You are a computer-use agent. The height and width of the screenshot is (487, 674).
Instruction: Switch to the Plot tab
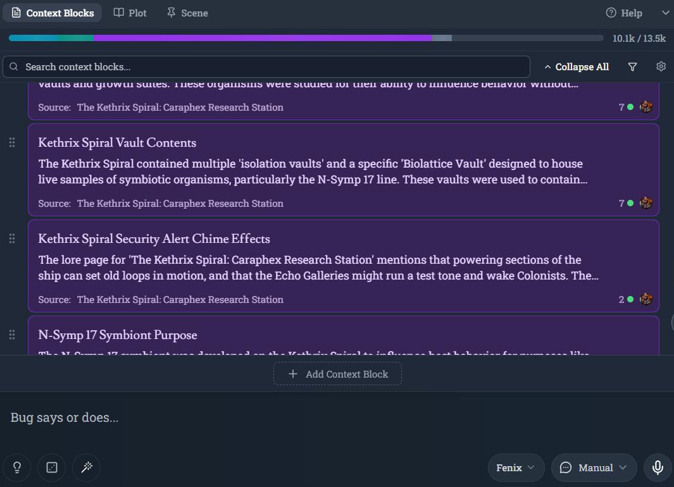pyautogui.click(x=130, y=13)
